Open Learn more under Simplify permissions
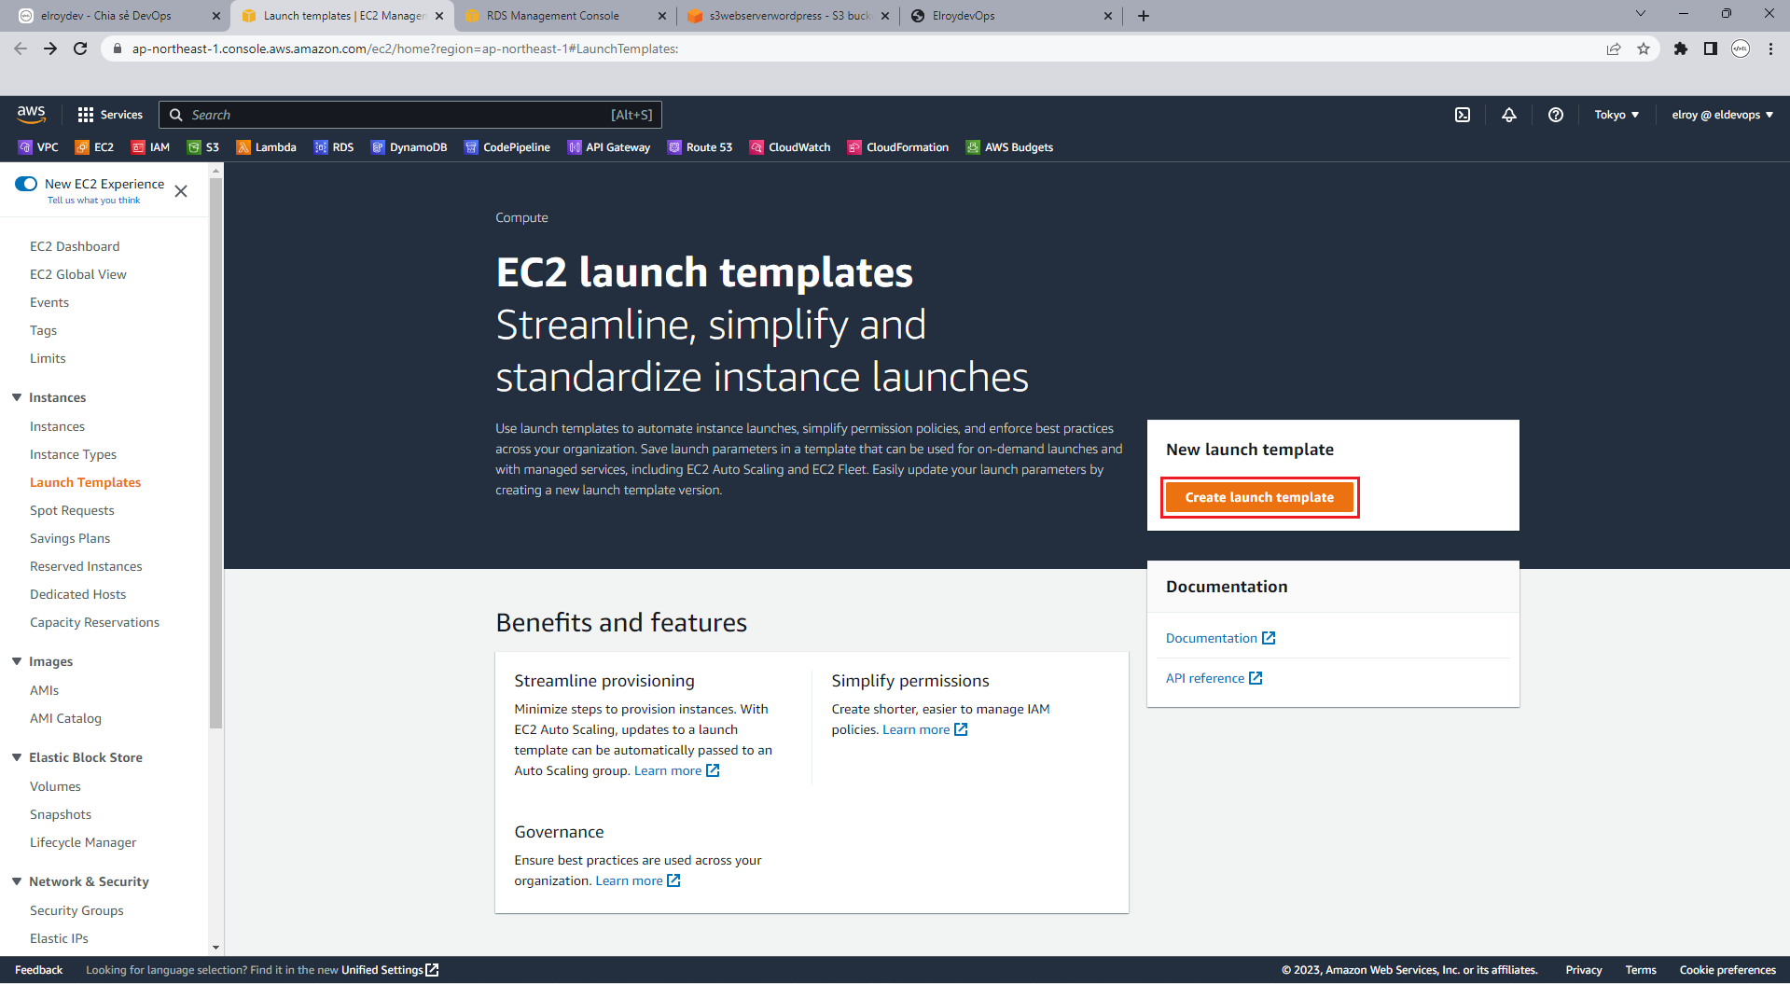The height and width of the screenshot is (984, 1790). tap(924, 729)
